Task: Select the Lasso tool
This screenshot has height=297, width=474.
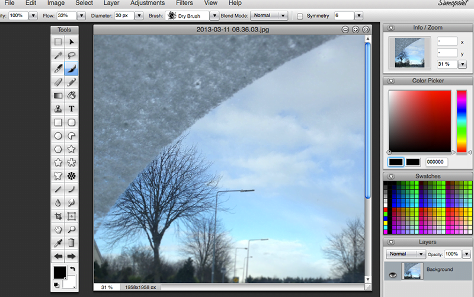Action: [71, 55]
